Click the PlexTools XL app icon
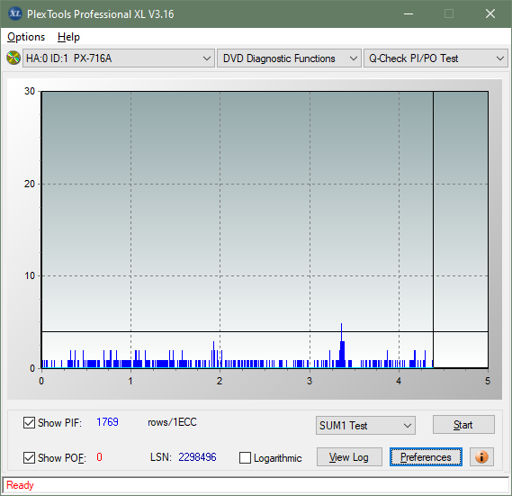Image resolution: width=512 pixels, height=496 pixels. (x=14, y=14)
